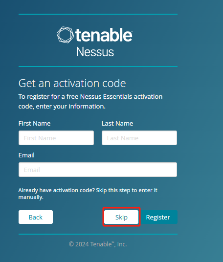This screenshot has width=223, height=262.
Task: Click the words "Nessus Essentials" in description
Action: pos(106,97)
